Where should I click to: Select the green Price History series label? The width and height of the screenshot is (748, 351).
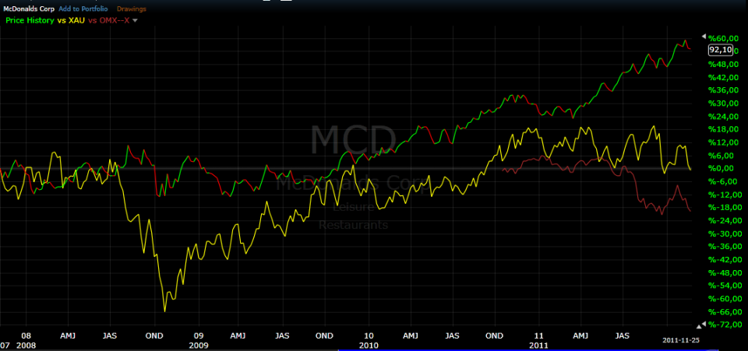pyautogui.click(x=30, y=20)
